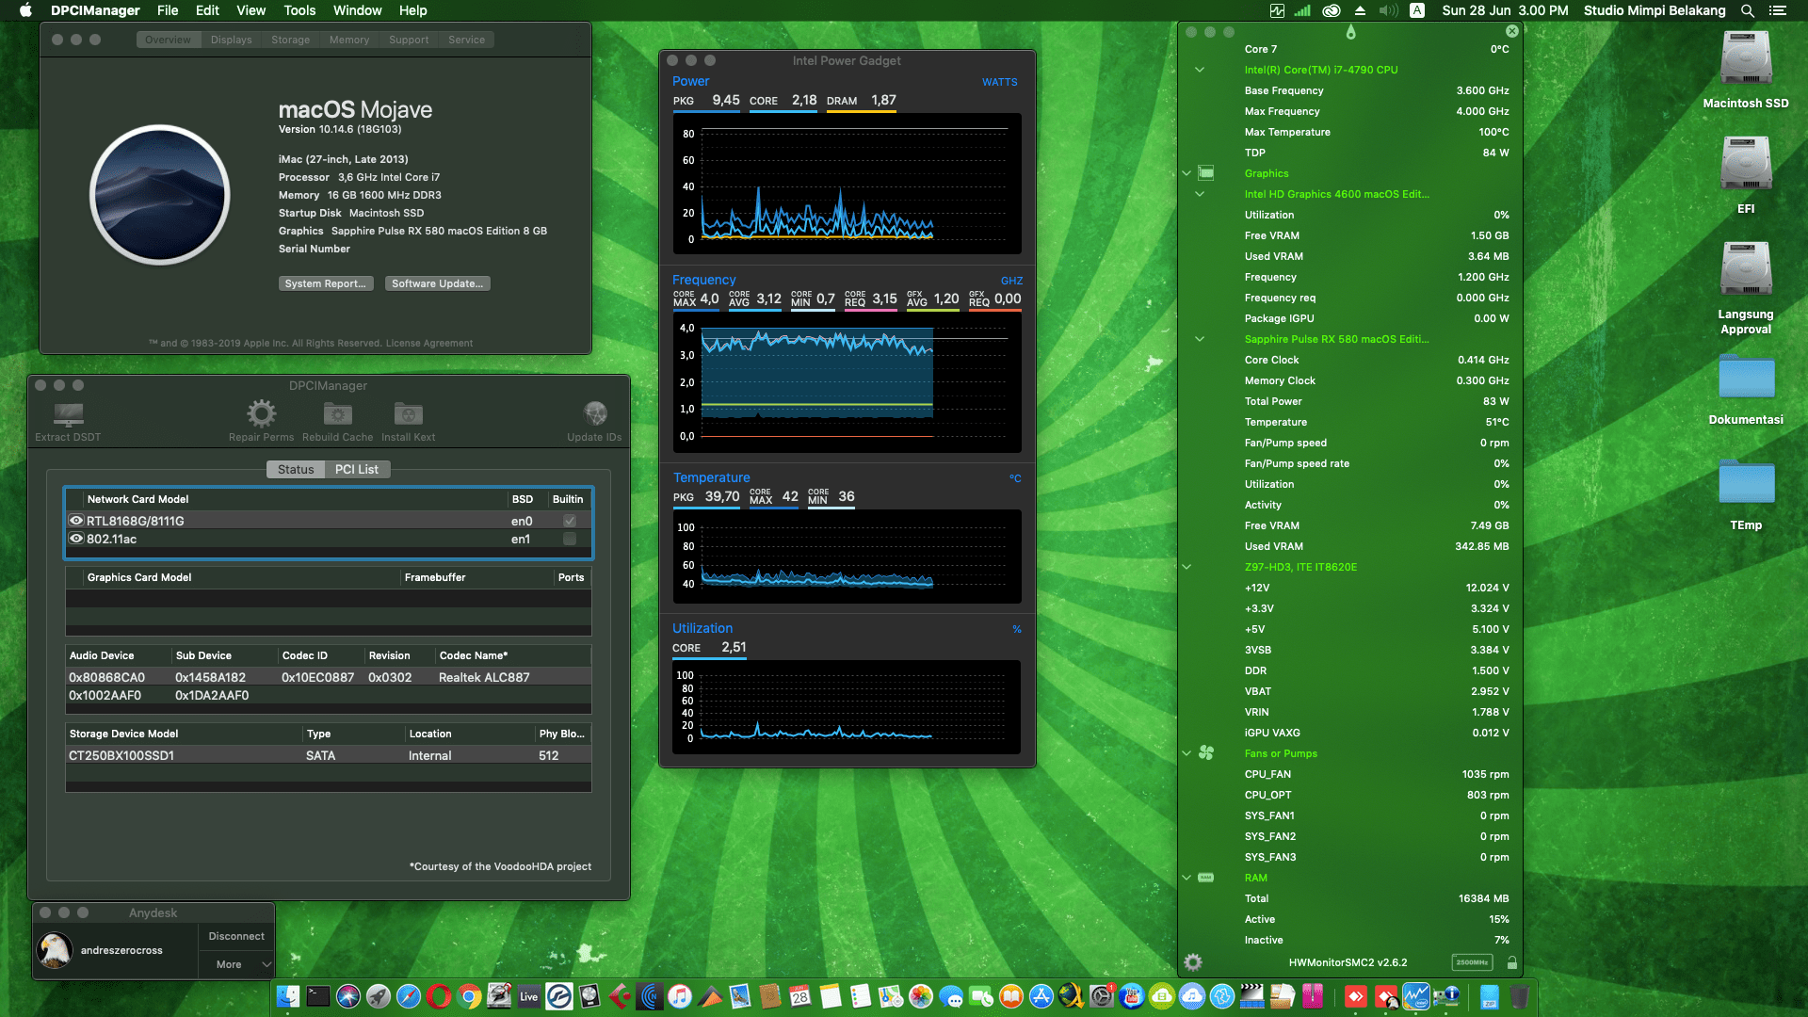
Task: Launch Terminal from the dock
Action: pyautogui.click(x=318, y=995)
